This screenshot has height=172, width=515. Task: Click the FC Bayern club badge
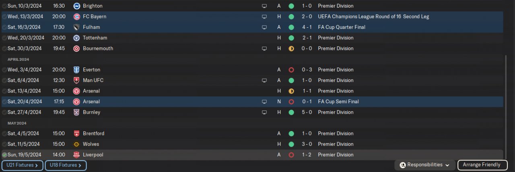[x=76, y=17]
